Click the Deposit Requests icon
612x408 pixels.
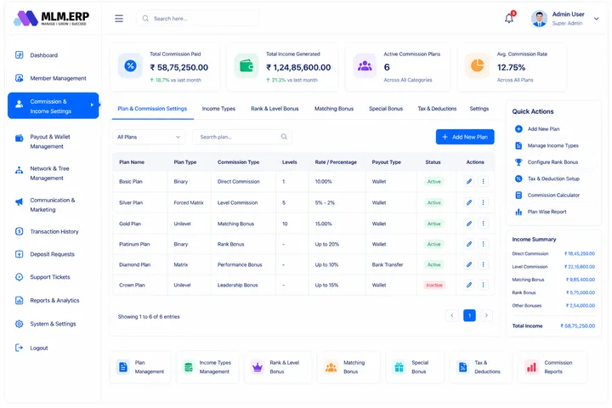tap(19, 254)
